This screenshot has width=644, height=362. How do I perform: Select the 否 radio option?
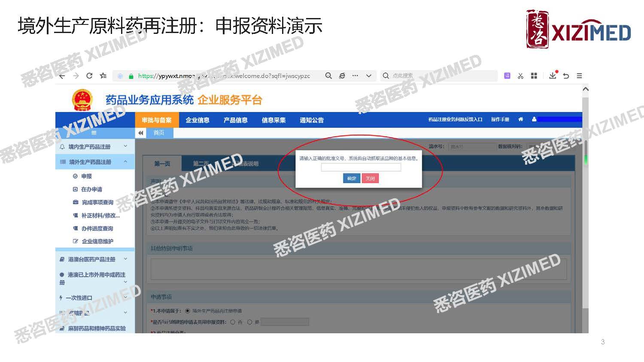[x=233, y=322]
